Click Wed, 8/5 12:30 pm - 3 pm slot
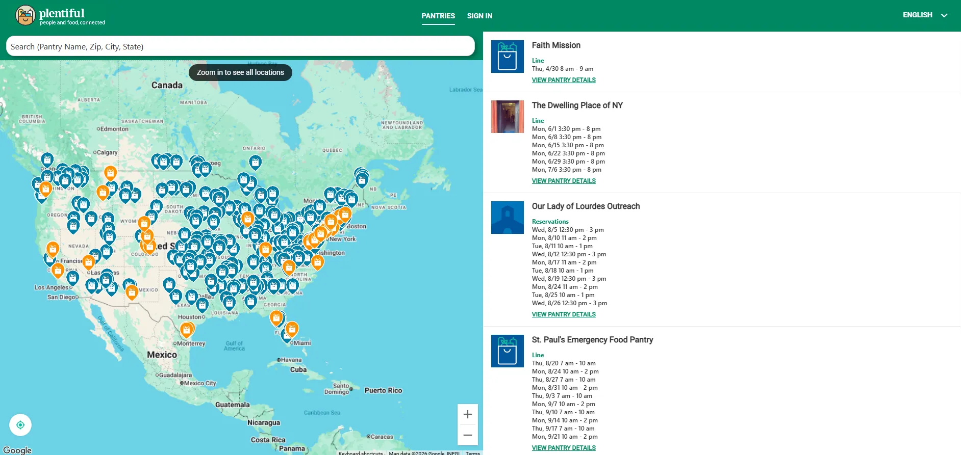The image size is (961, 455). pyautogui.click(x=568, y=230)
